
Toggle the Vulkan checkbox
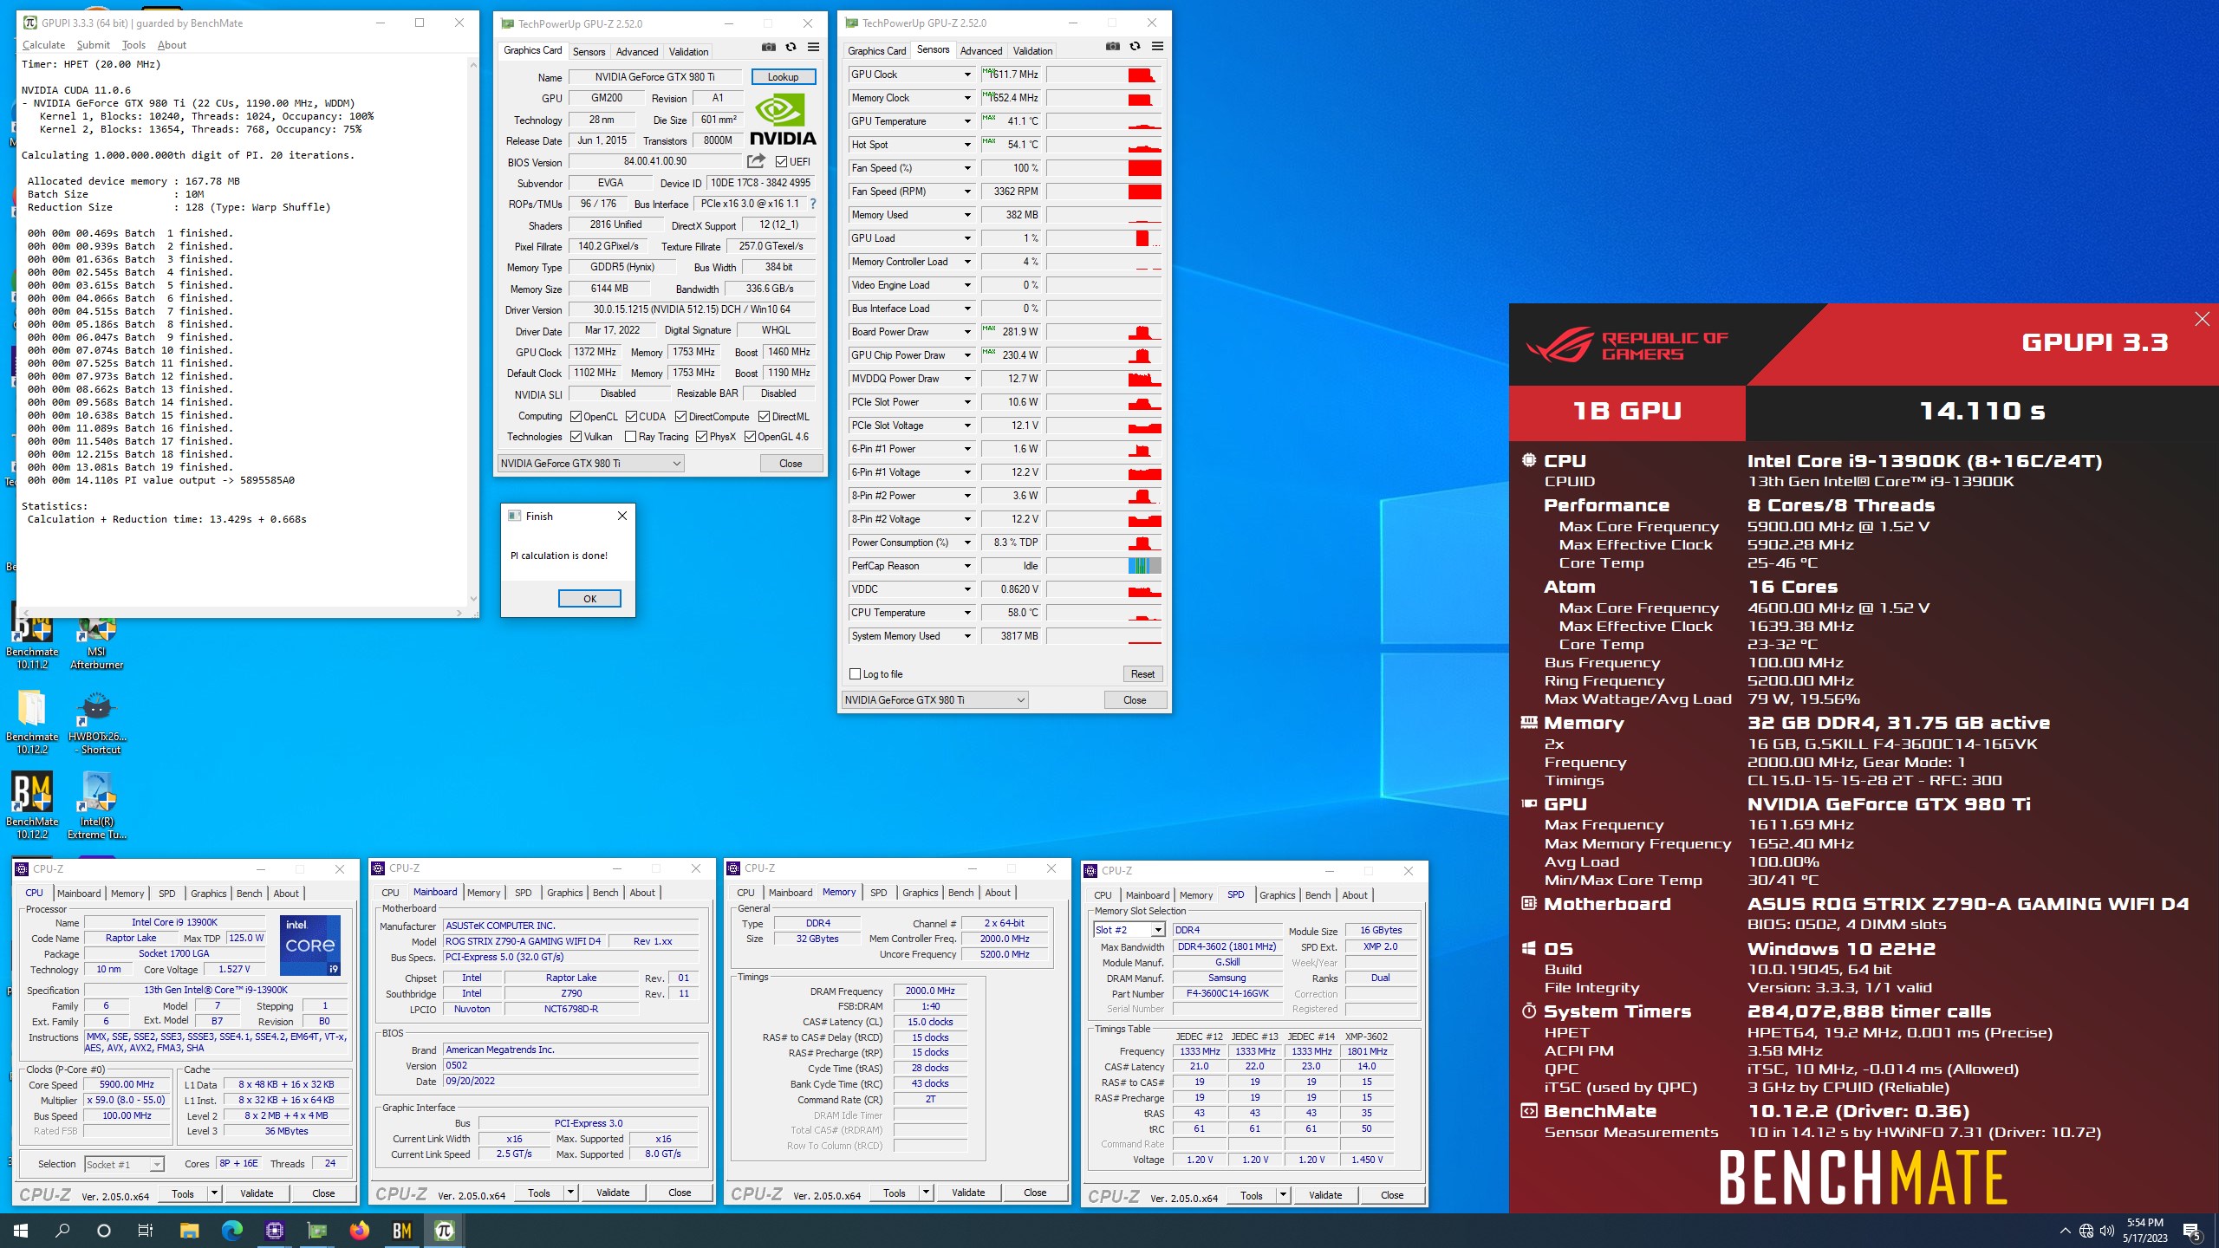click(576, 437)
